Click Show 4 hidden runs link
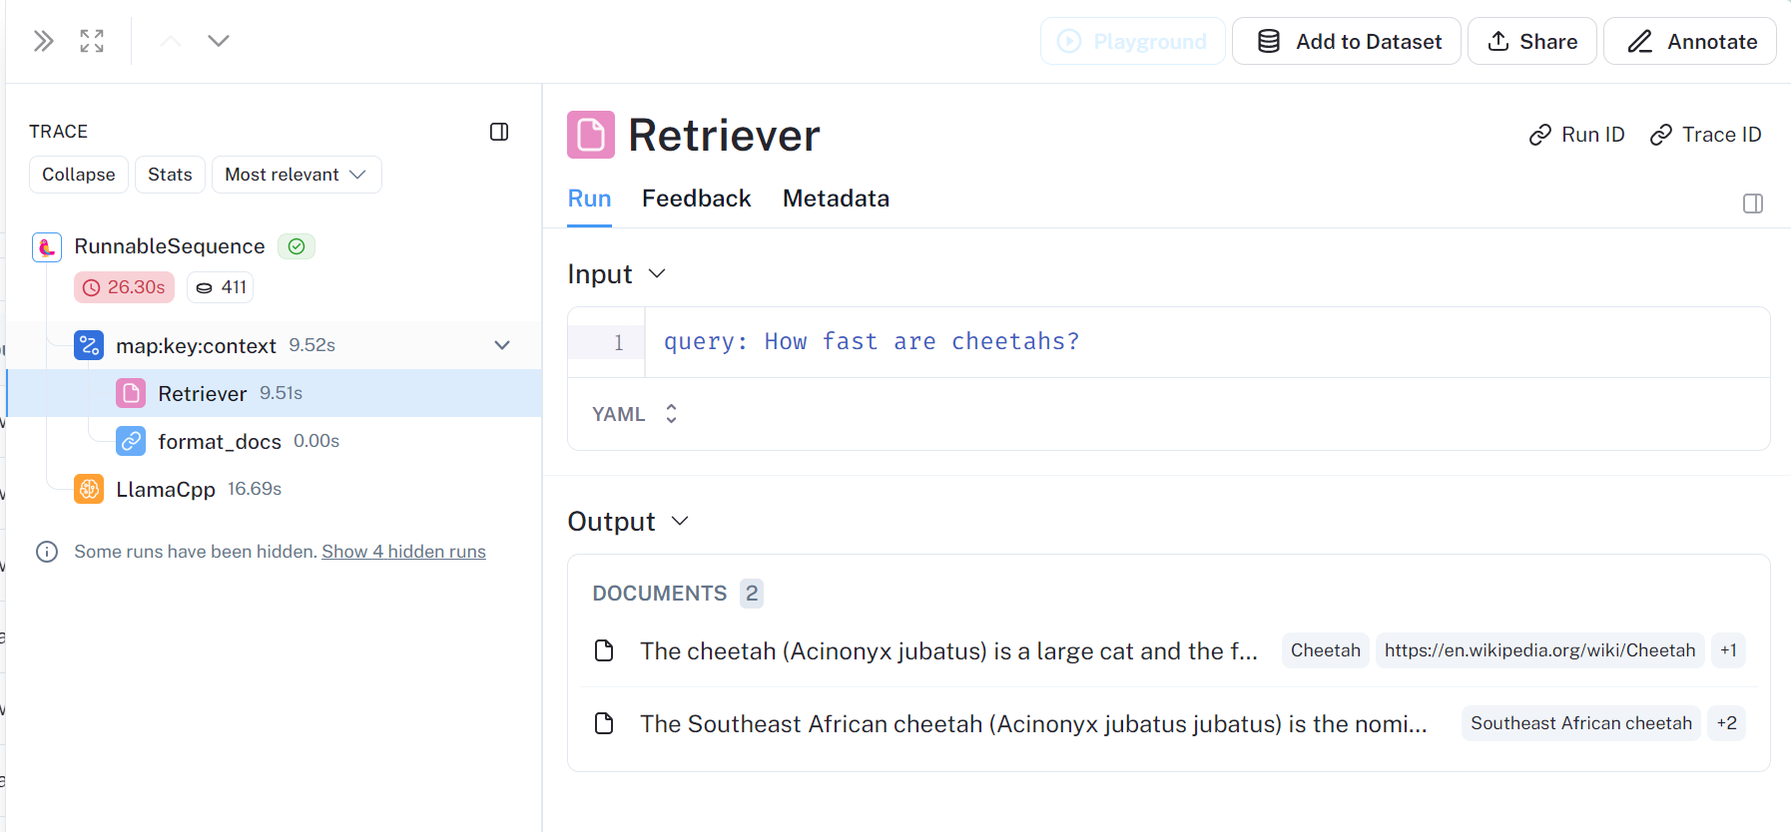Viewport: 1791px width, 832px height. (403, 552)
